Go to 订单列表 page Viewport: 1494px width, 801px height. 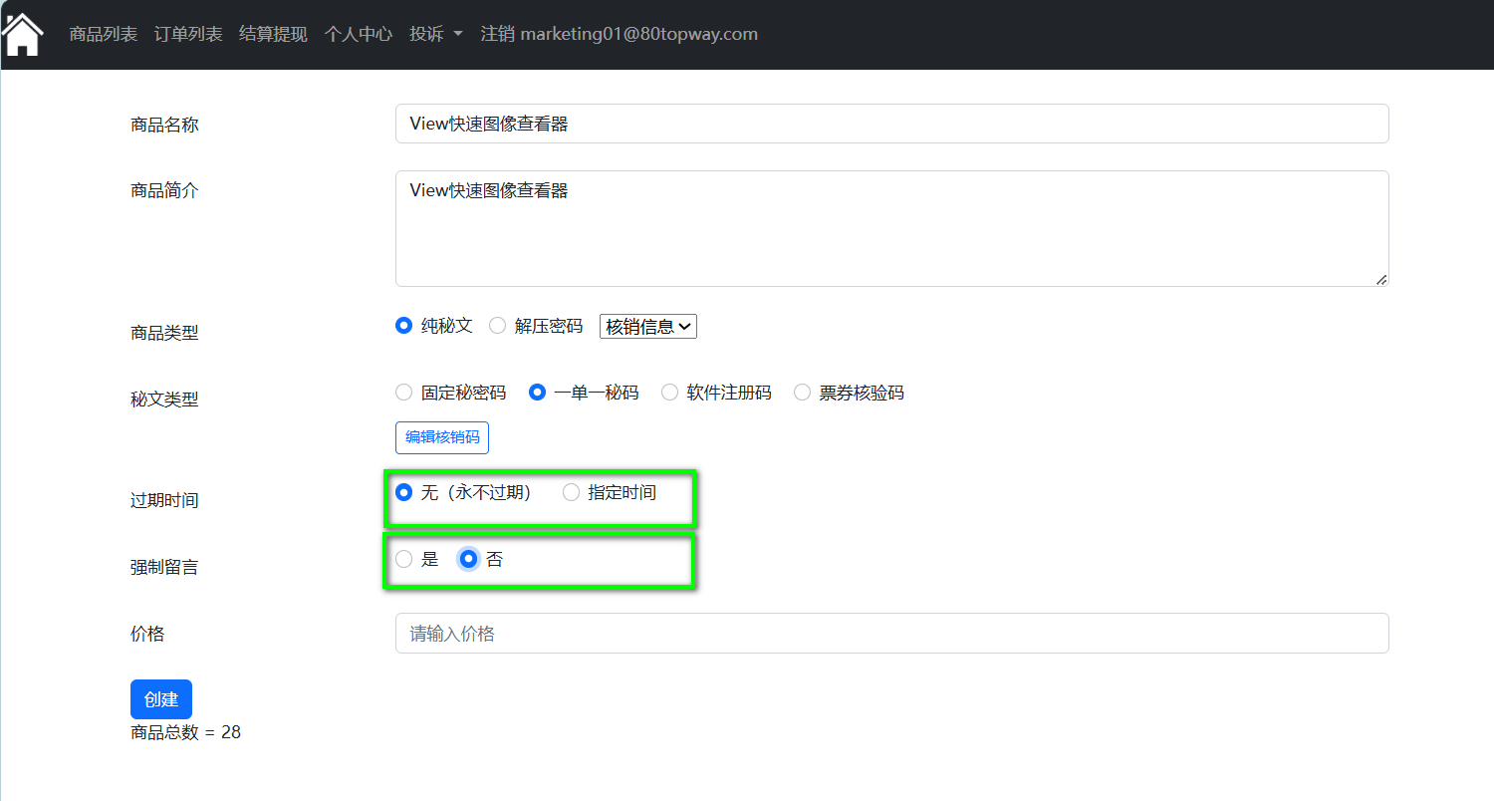[x=188, y=34]
